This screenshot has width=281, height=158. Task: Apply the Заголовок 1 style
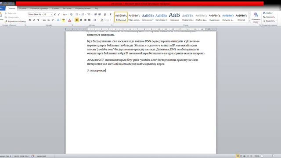[x=148, y=17]
